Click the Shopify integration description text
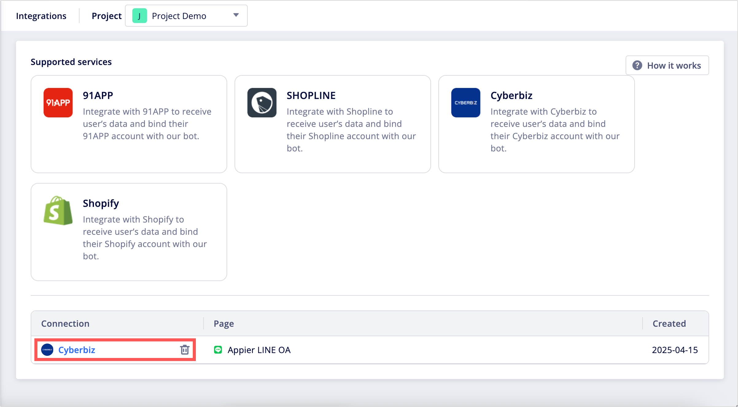 pos(145,238)
